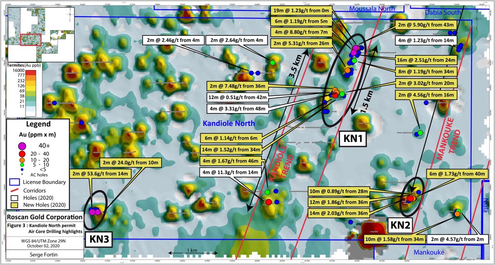
Task: Click the white Holes (2020) legend box
Action: pos(15,198)
